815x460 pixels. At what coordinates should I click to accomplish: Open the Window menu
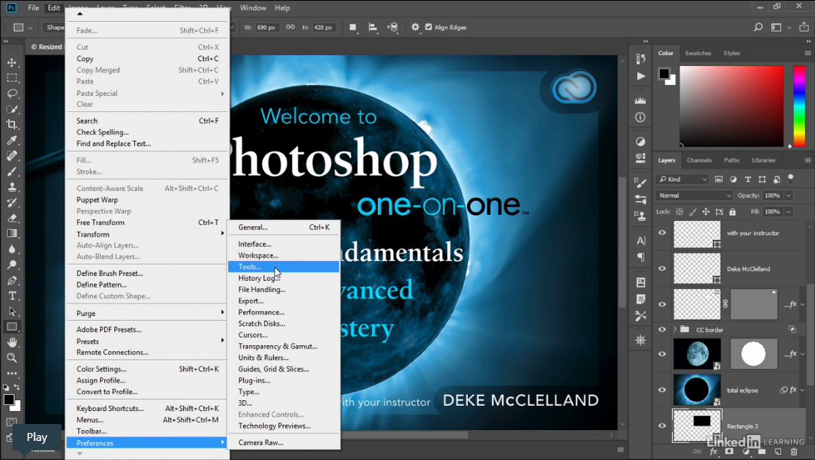253,8
